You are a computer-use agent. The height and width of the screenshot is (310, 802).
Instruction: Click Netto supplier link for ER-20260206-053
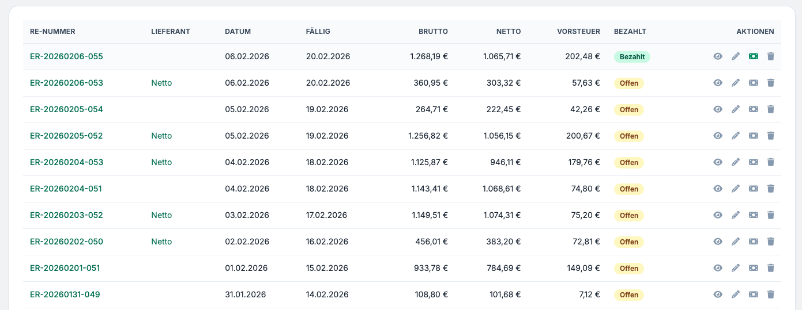161,83
